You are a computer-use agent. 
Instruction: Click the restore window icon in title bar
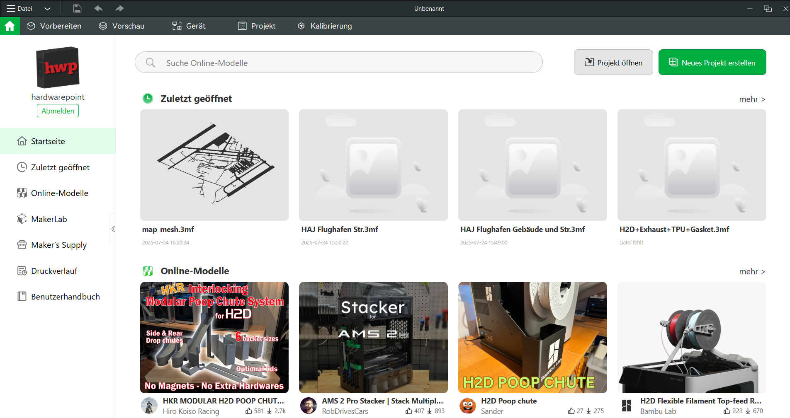coord(768,9)
